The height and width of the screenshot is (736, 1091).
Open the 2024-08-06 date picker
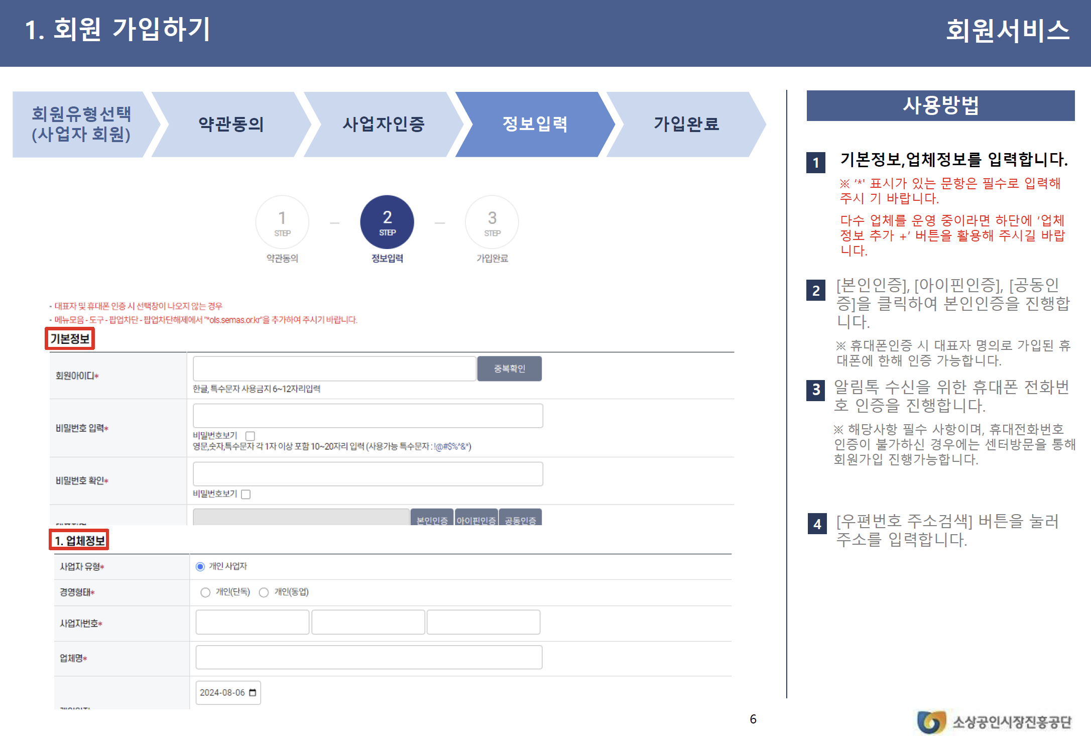(222, 692)
